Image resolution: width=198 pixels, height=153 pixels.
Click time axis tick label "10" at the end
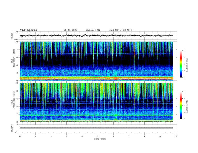click(x=176, y=136)
